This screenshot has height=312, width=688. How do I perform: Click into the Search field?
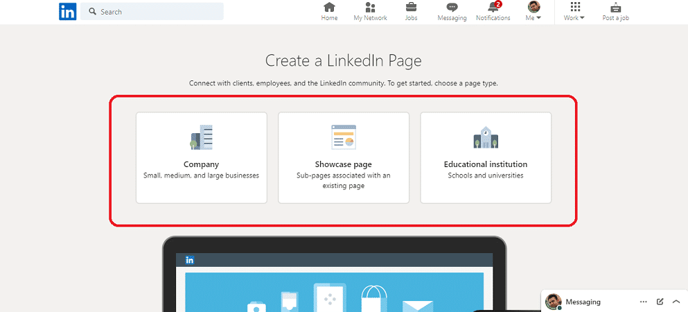coord(152,11)
